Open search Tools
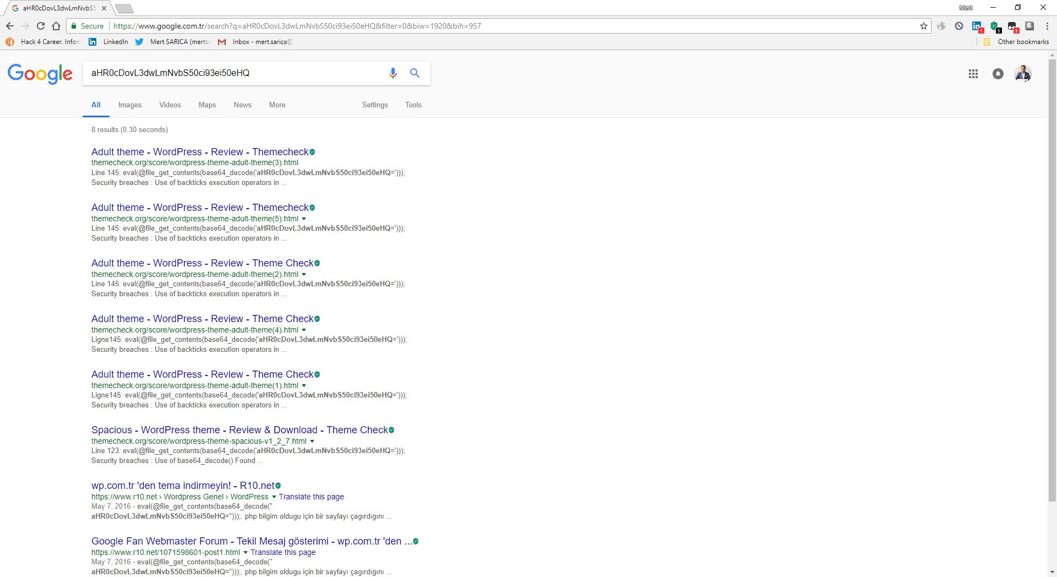 point(413,105)
